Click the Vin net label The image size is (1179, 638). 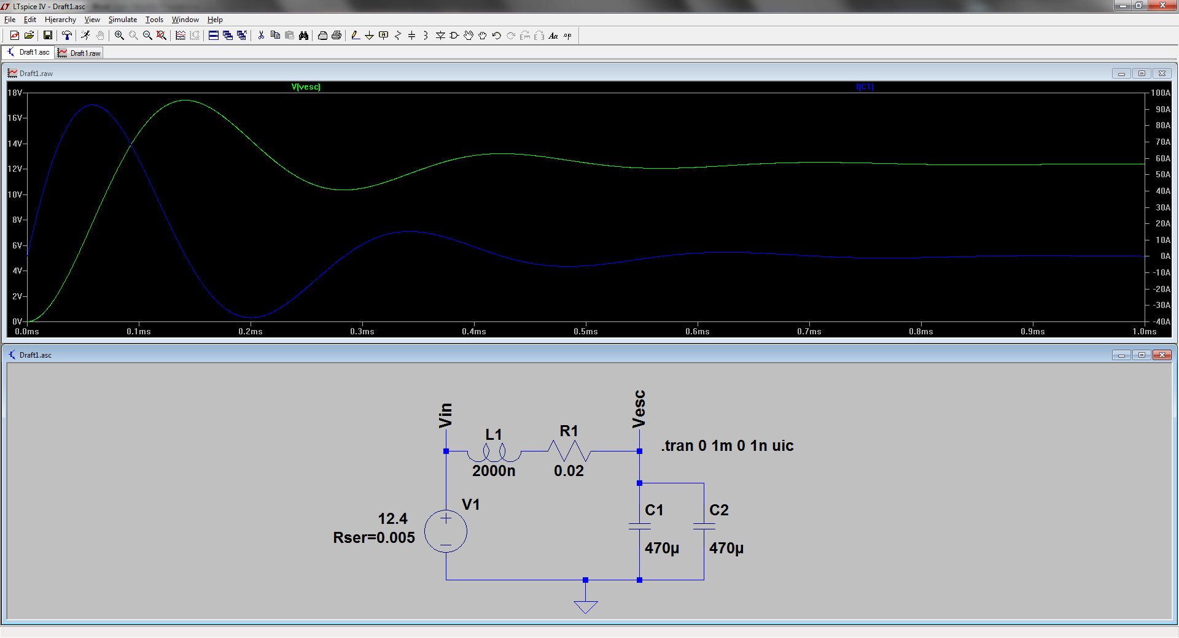[x=446, y=416]
